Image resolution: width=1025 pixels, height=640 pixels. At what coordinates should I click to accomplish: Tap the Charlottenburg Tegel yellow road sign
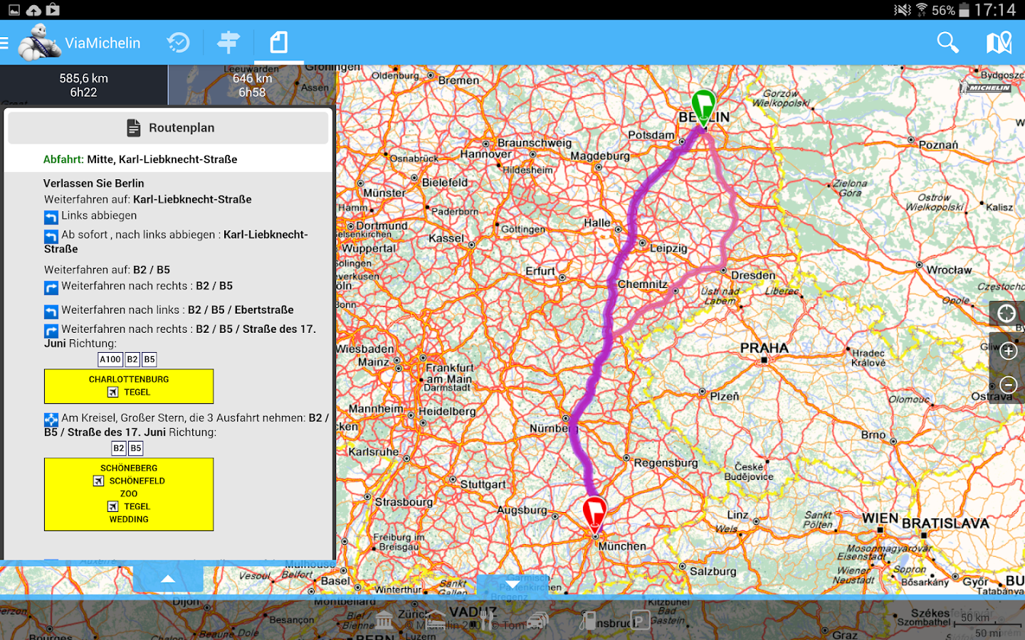pos(129,386)
